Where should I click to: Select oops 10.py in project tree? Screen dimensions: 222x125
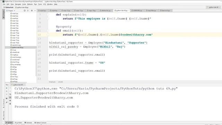tap(16, 33)
